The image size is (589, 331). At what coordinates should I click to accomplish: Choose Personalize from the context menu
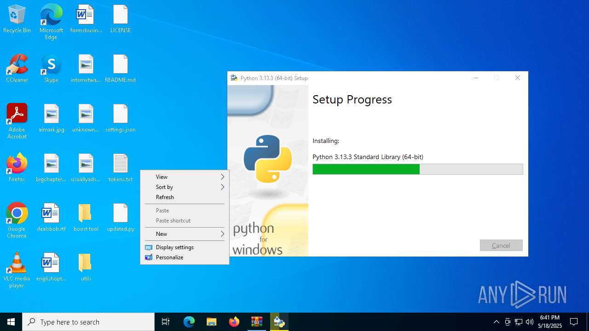[x=185, y=257]
